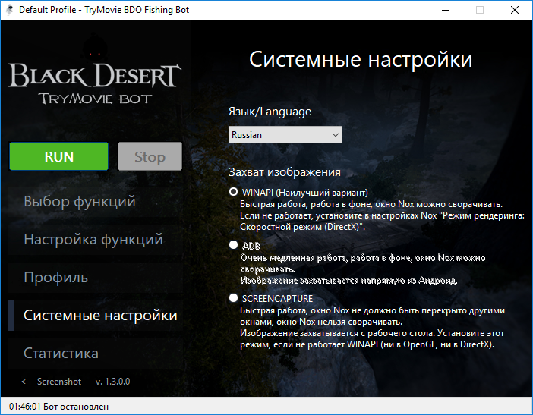This screenshot has width=533, height=415.
Task: Open the Язык/Language dropdown showing Russian
Action: 285,135
